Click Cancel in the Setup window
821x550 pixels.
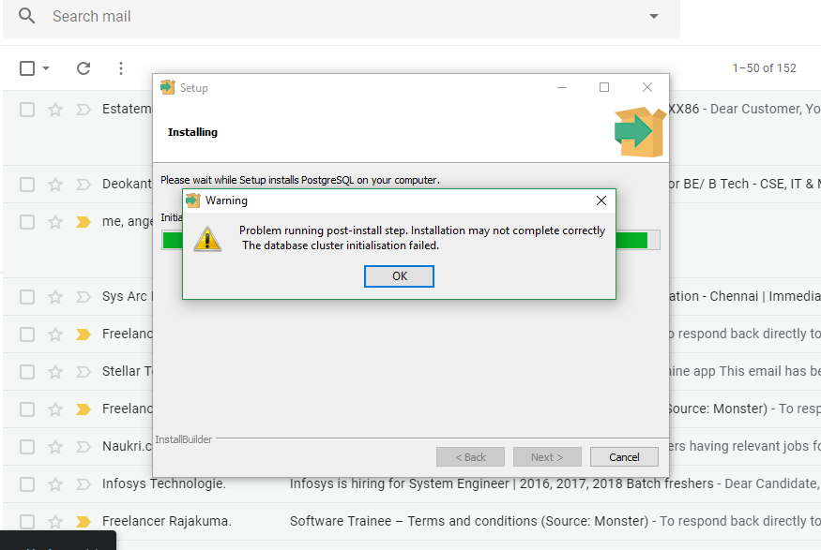(624, 457)
